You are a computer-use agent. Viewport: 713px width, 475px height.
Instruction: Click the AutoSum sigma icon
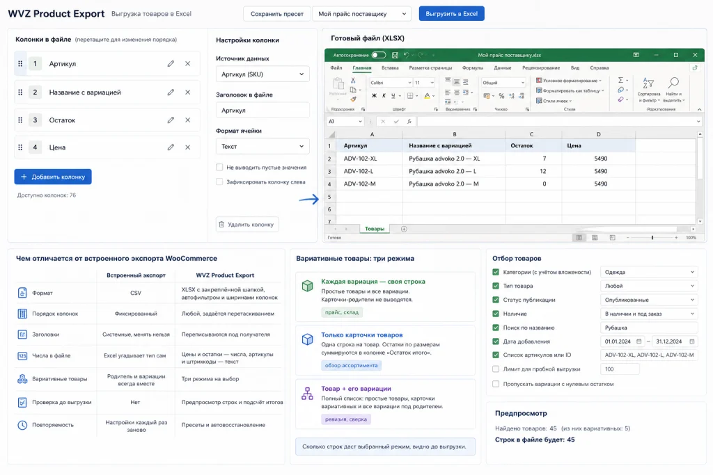tap(620, 81)
